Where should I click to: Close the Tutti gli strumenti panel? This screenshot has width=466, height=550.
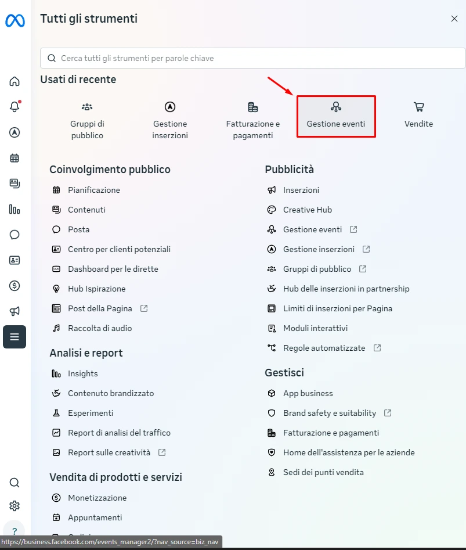(x=454, y=19)
